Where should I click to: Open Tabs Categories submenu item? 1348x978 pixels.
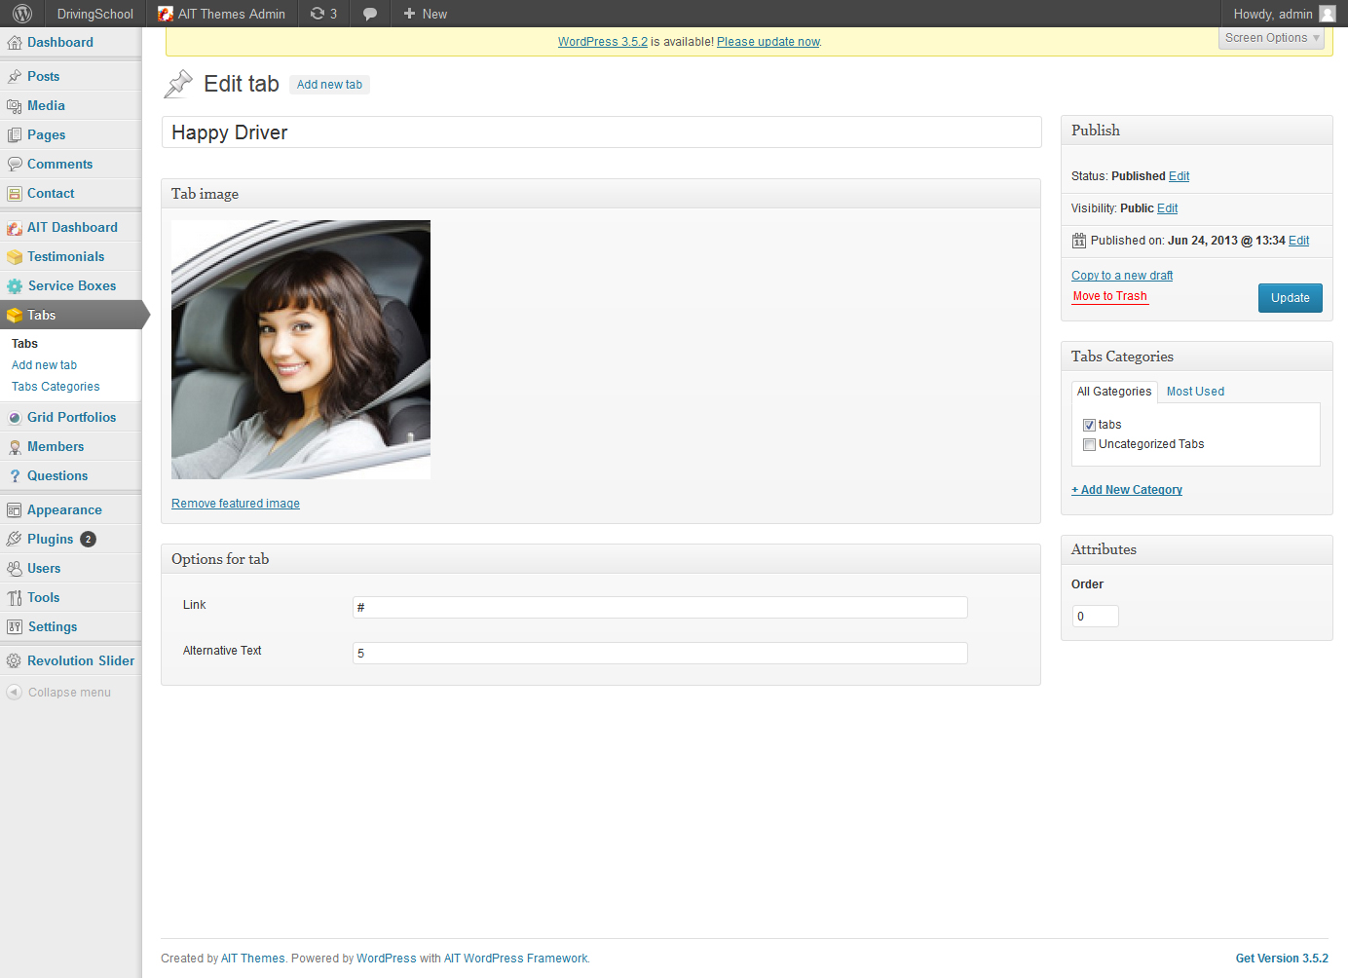tap(56, 387)
